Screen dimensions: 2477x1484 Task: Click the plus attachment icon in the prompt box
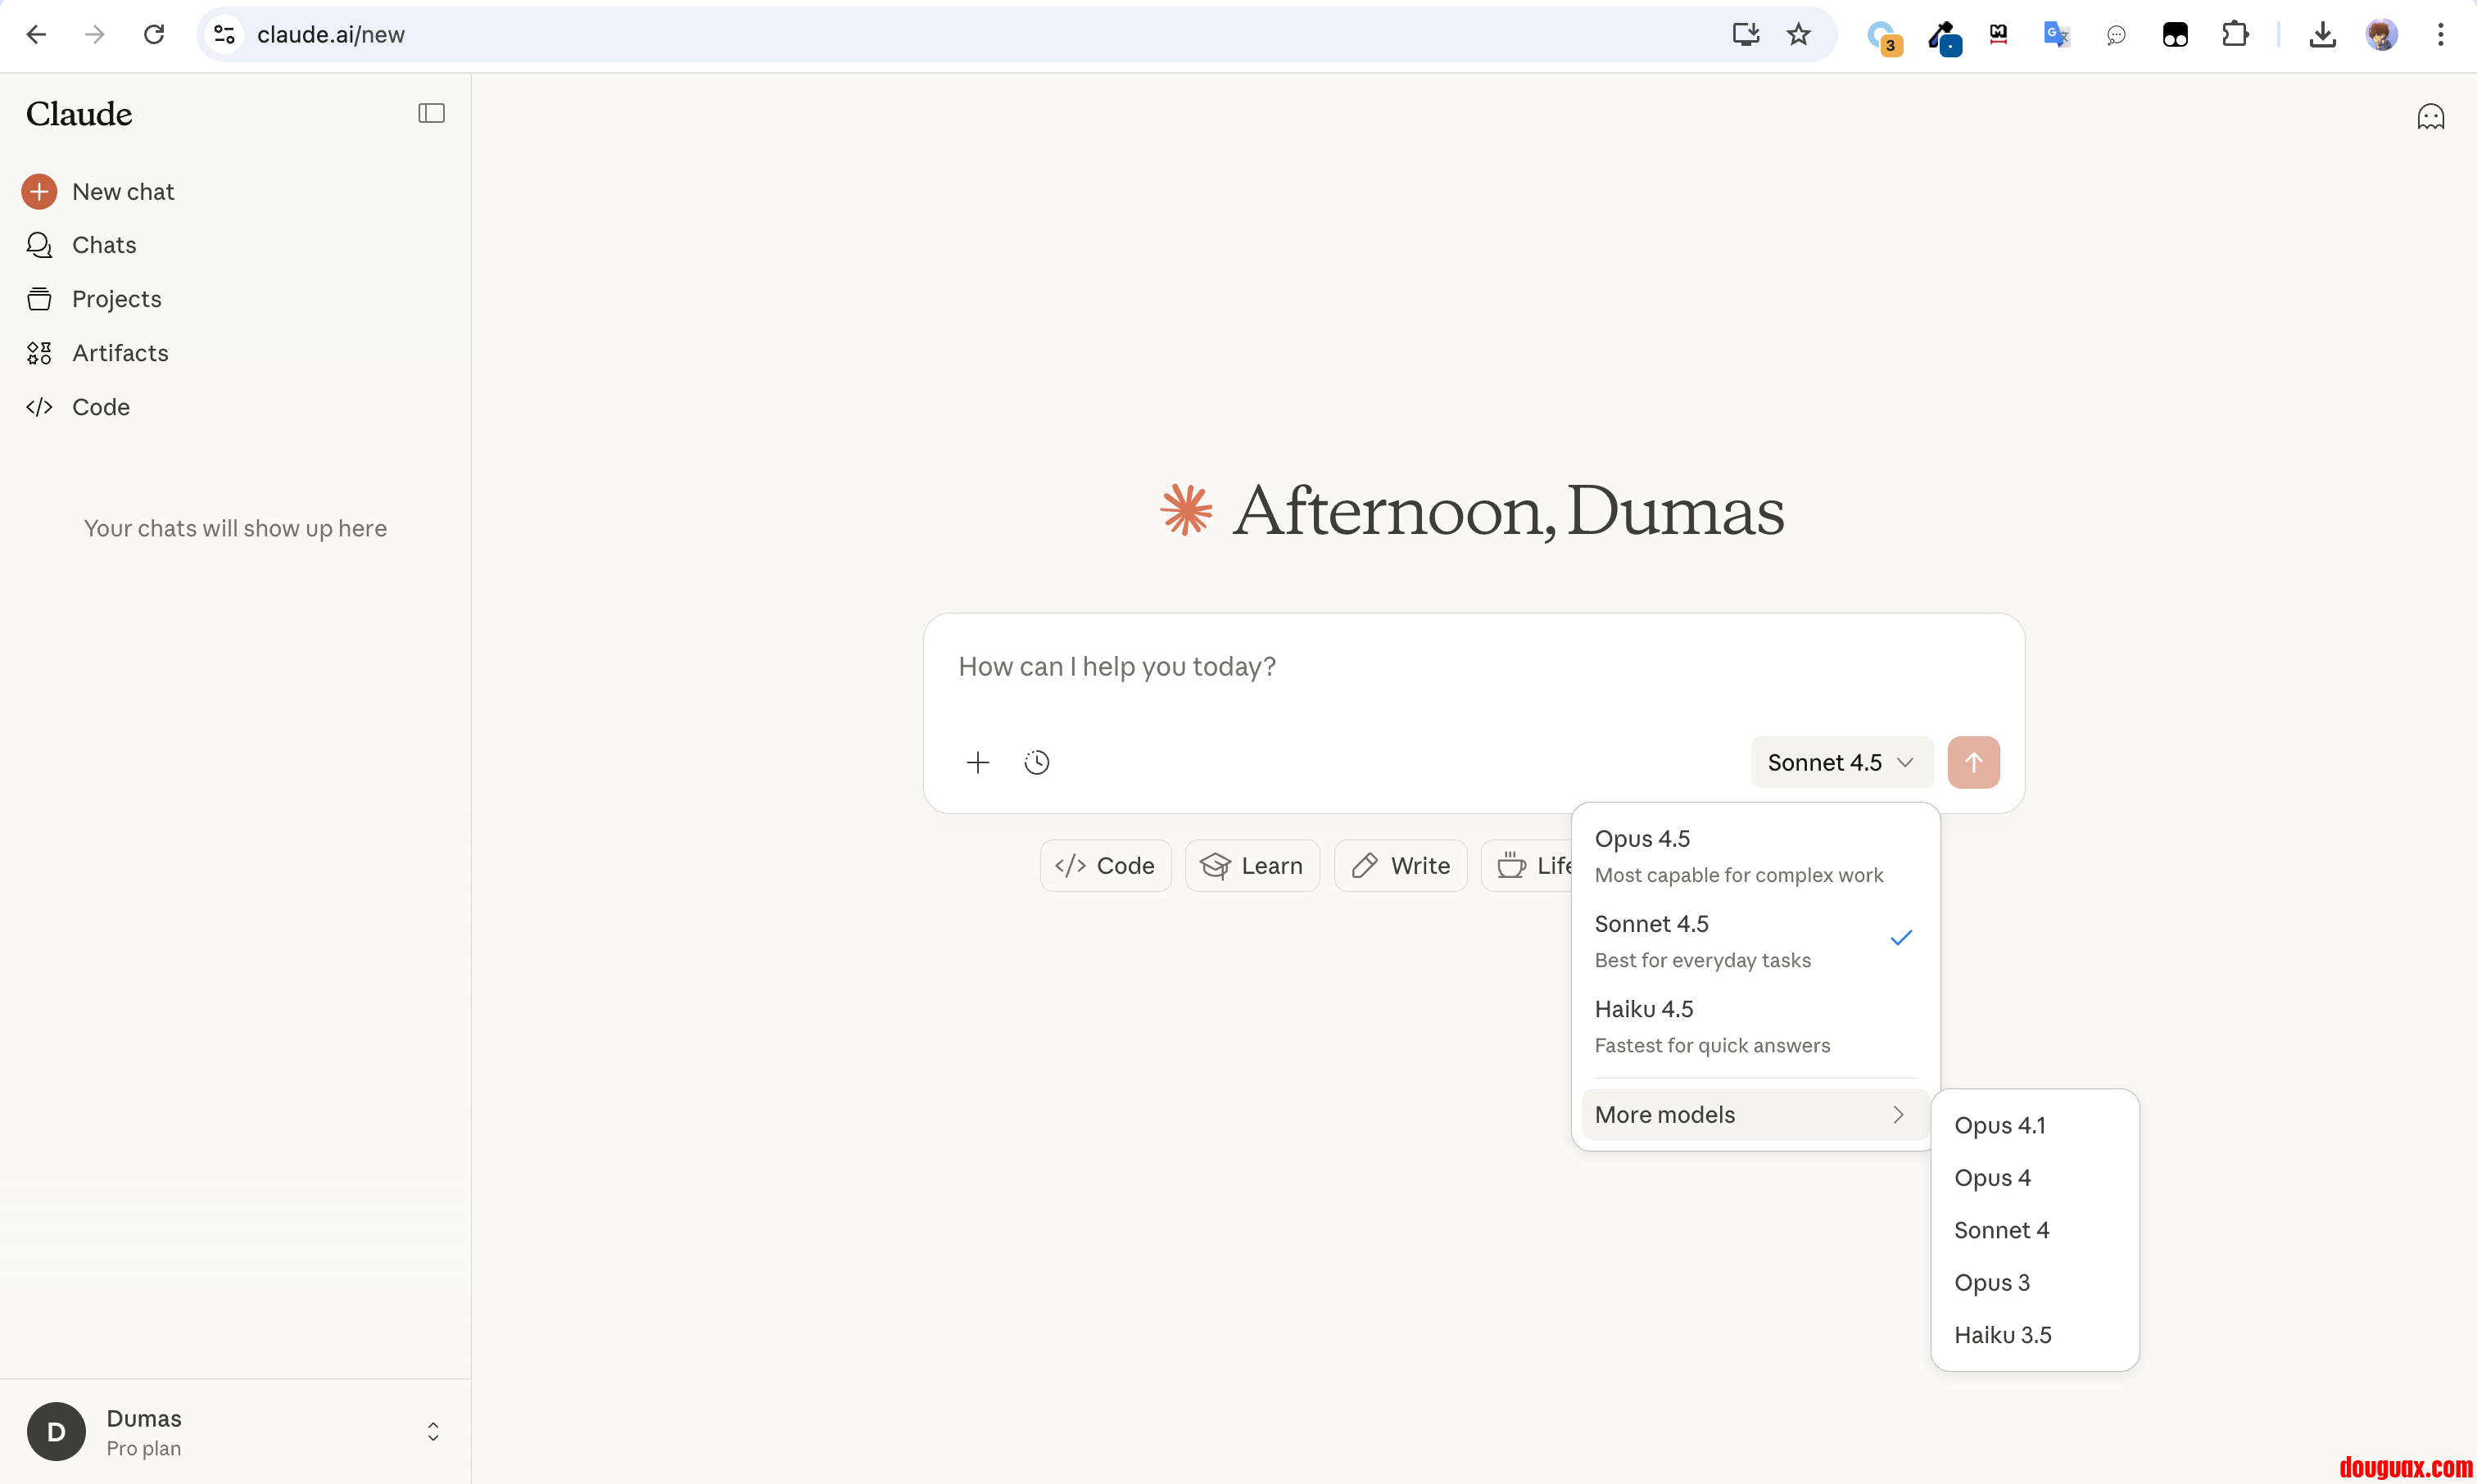point(977,762)
